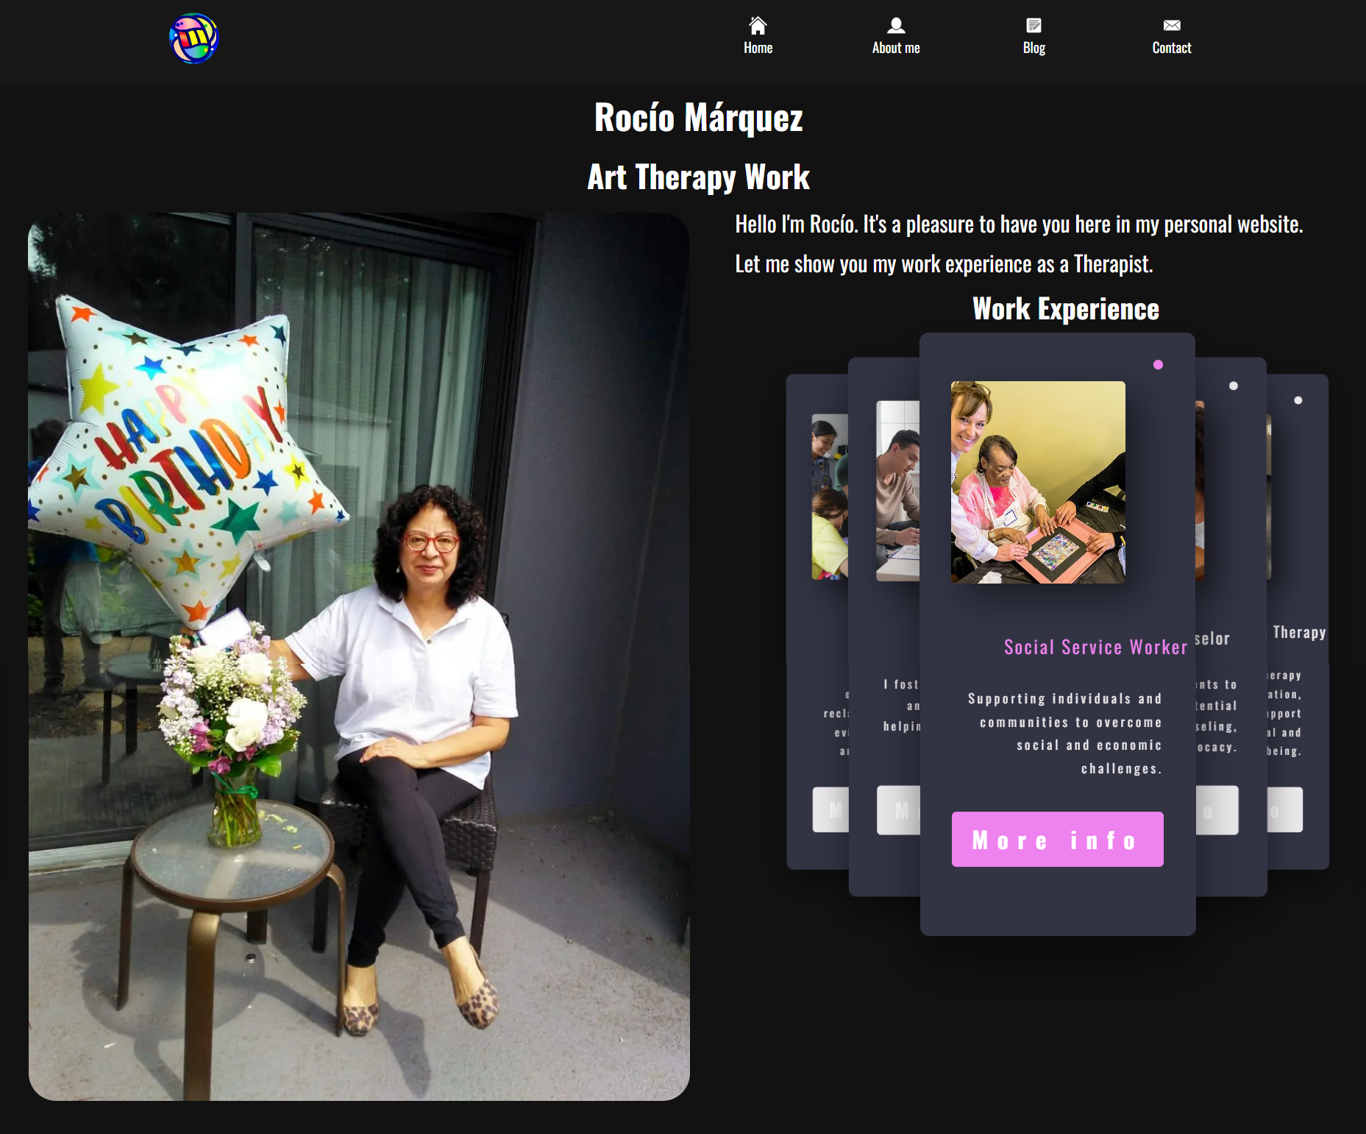The image size is (1366, 1134).
Task: Click the Contact envelope icon
Action: click(1171, 26)
